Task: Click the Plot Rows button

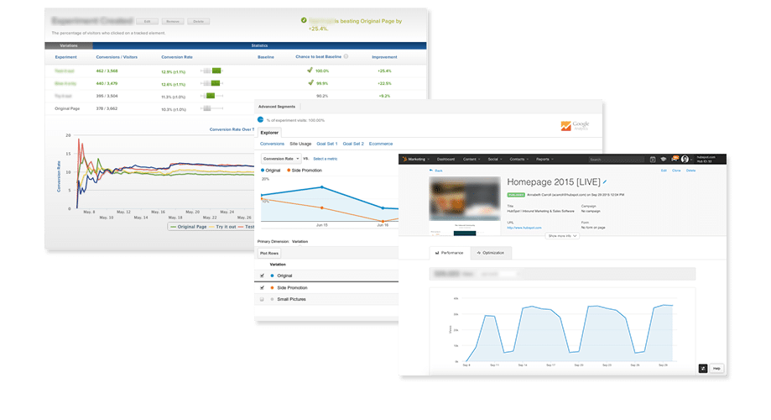Action: pos(269,253)
